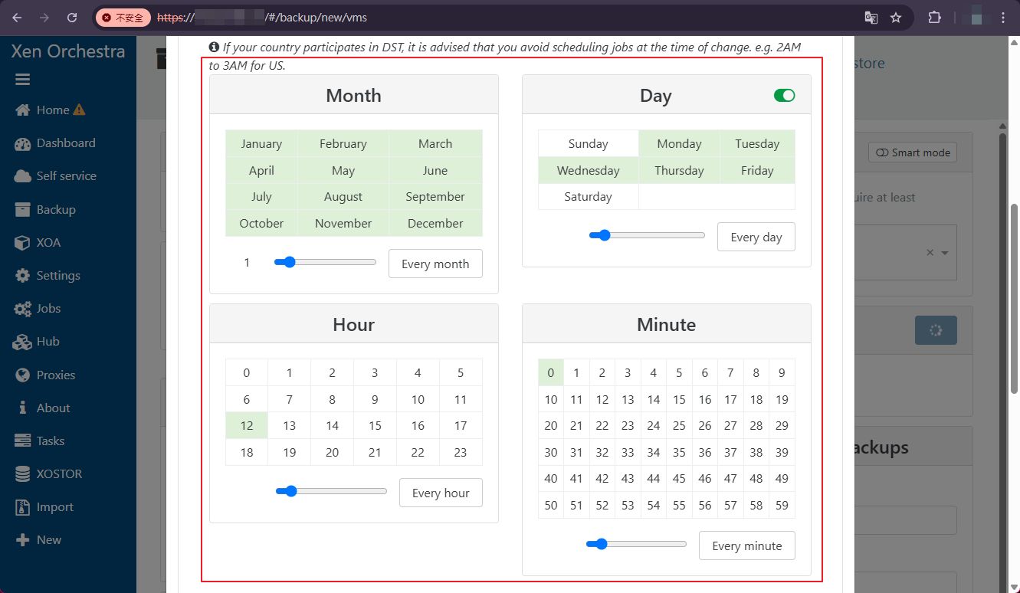This screenshot has height=593, width=1020.
Task: Clear the select field with the x
Action: click(x=930, y=253)
